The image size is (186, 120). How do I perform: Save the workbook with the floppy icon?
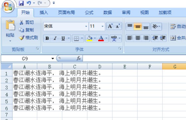pyautogui.click(x=21, y=3)
